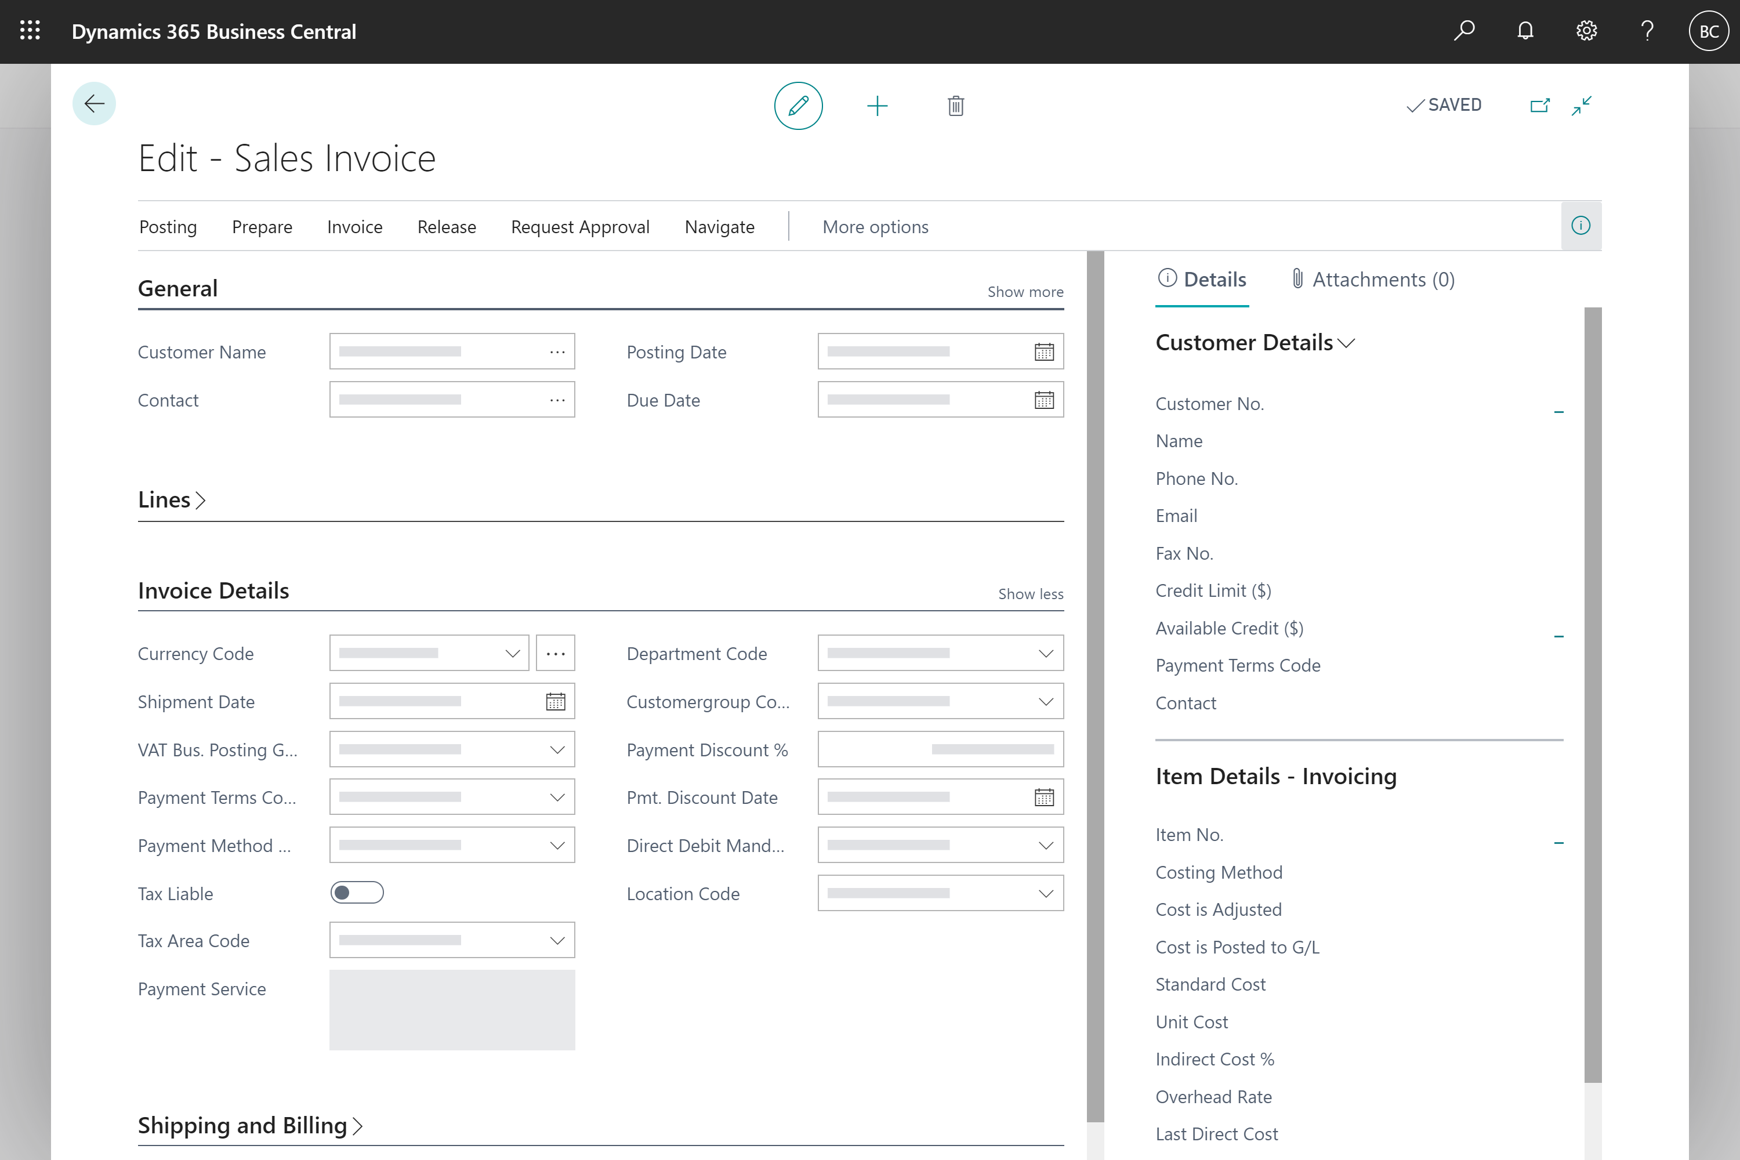Open the Currency Code dropdown
Viewport: 1740px width, 1160px height.
pos(513,652)
